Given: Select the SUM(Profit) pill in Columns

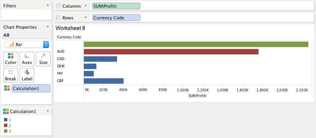Looking at the screenshot, I should coord(116,6).
